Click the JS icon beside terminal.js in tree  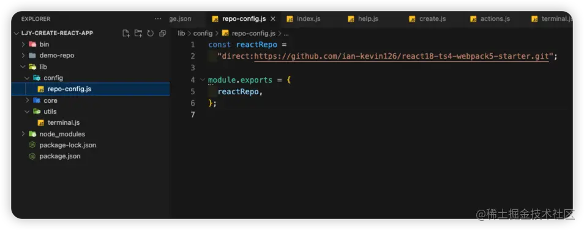[41, 123]
